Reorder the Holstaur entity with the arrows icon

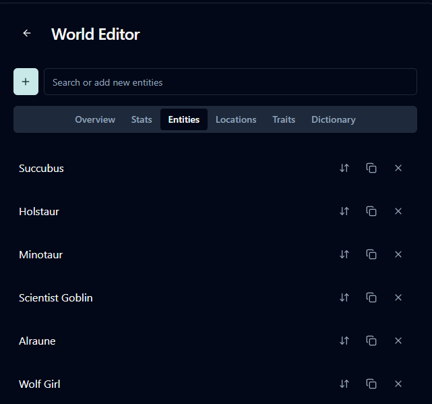tap(344, 211)
